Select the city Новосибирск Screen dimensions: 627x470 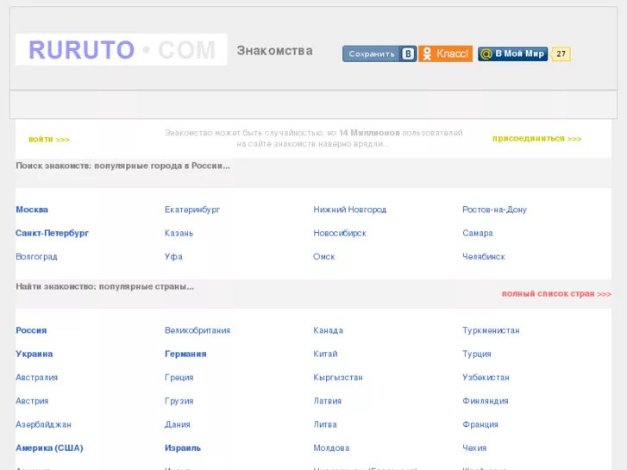(x=340, y=233)
